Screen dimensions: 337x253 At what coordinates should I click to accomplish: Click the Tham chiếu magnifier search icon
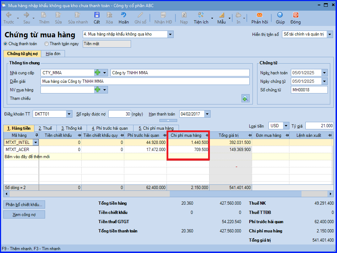(x=245, y=98)
